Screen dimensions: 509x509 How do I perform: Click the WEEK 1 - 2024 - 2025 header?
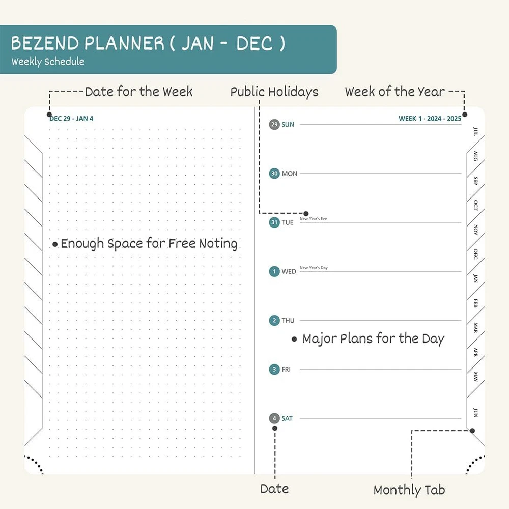coord(430,119)
